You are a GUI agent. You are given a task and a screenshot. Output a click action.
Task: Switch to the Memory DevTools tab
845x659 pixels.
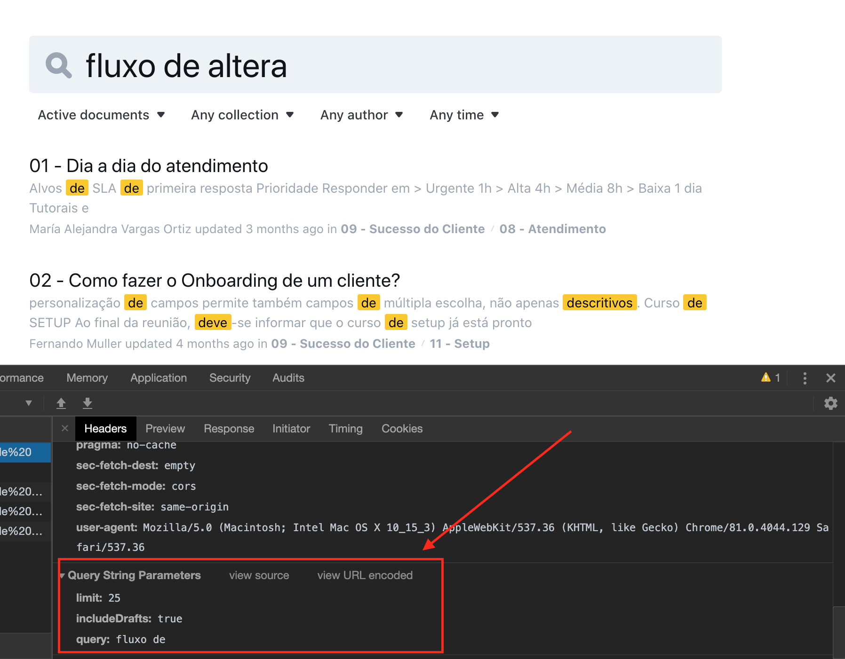pos(87,378)
